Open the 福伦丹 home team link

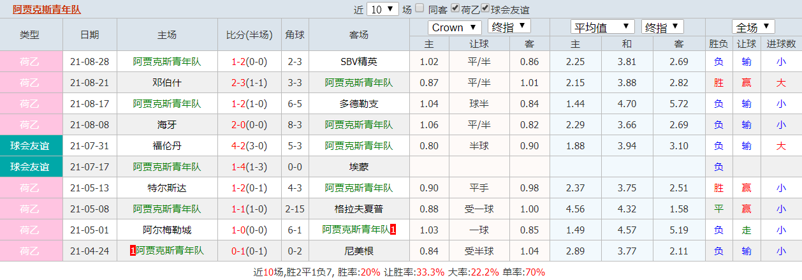click(x=166, y=146)
